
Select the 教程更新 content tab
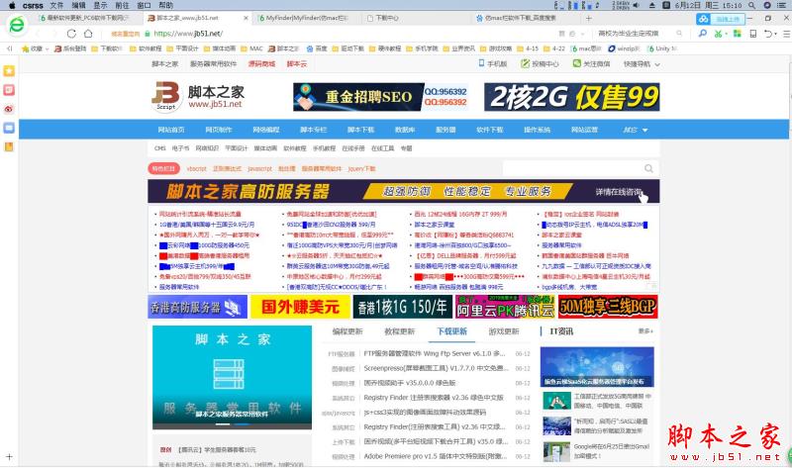click(x=400, y=331)
